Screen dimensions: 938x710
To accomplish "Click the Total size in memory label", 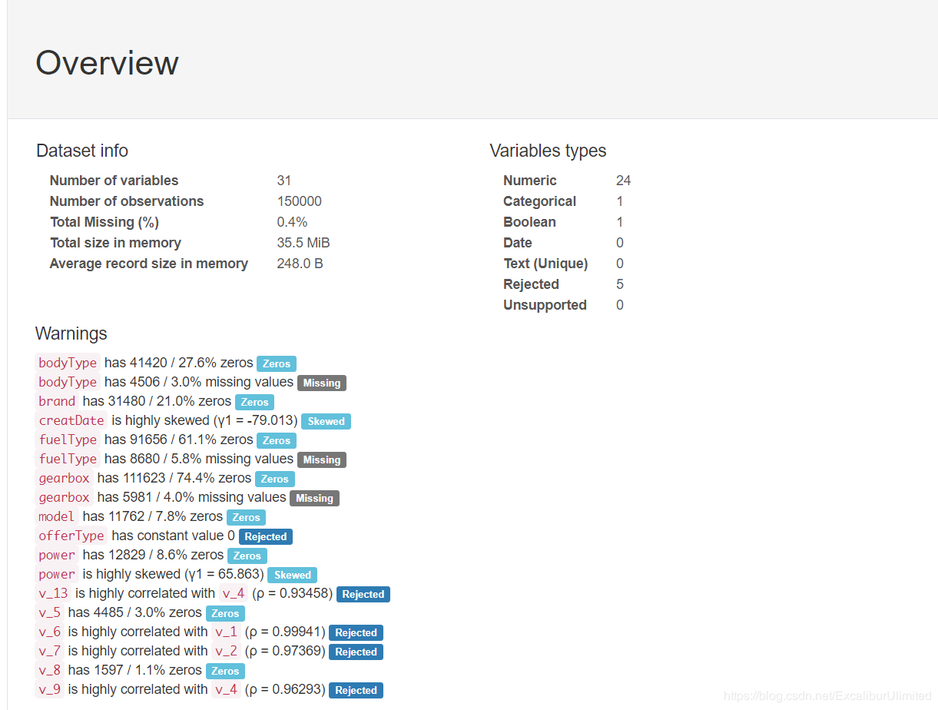I will tap(115, 243).
